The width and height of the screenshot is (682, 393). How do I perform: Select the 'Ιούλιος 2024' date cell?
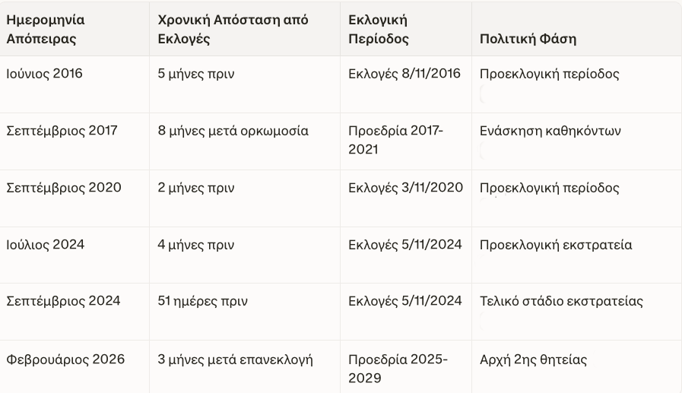click(x=46, y=245)
